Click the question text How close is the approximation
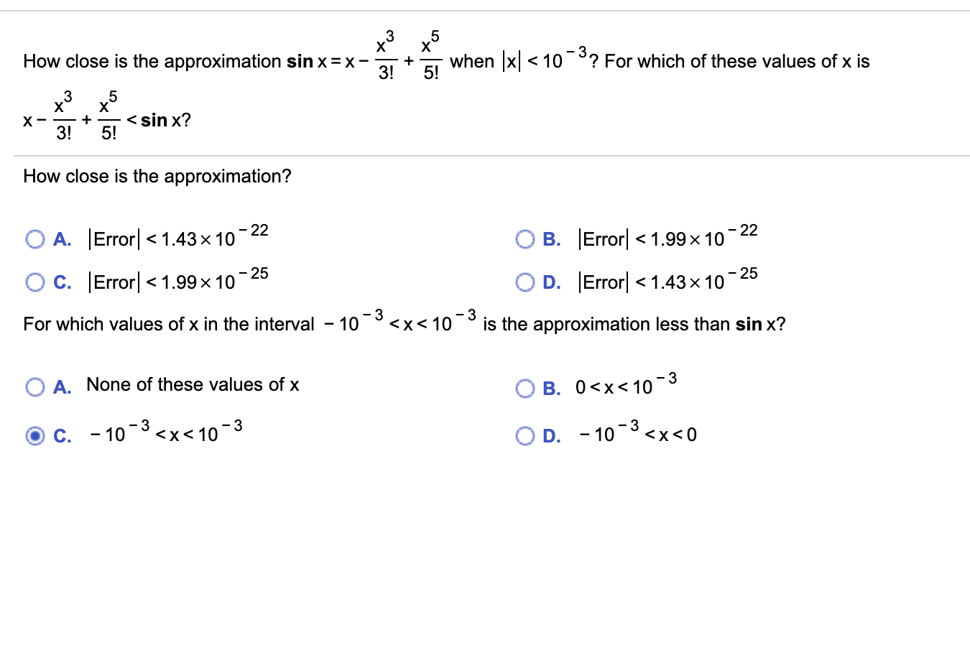Image resolution: width=970 pixels, height=668 pixels. click(157, 176)
